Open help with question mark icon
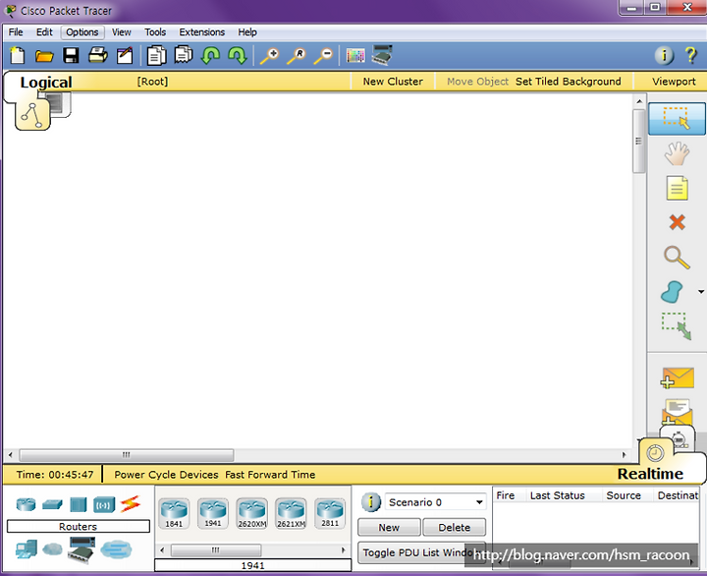 (x=690, y=55)
